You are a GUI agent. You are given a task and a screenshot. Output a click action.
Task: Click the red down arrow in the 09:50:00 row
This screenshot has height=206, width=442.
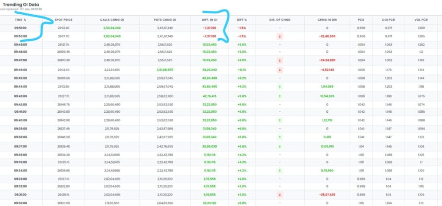point(280,37)
